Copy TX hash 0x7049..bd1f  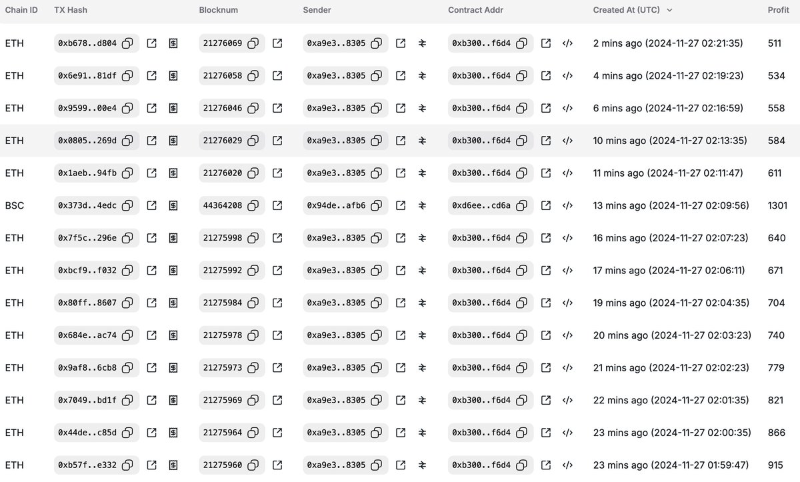click(127, 400)
